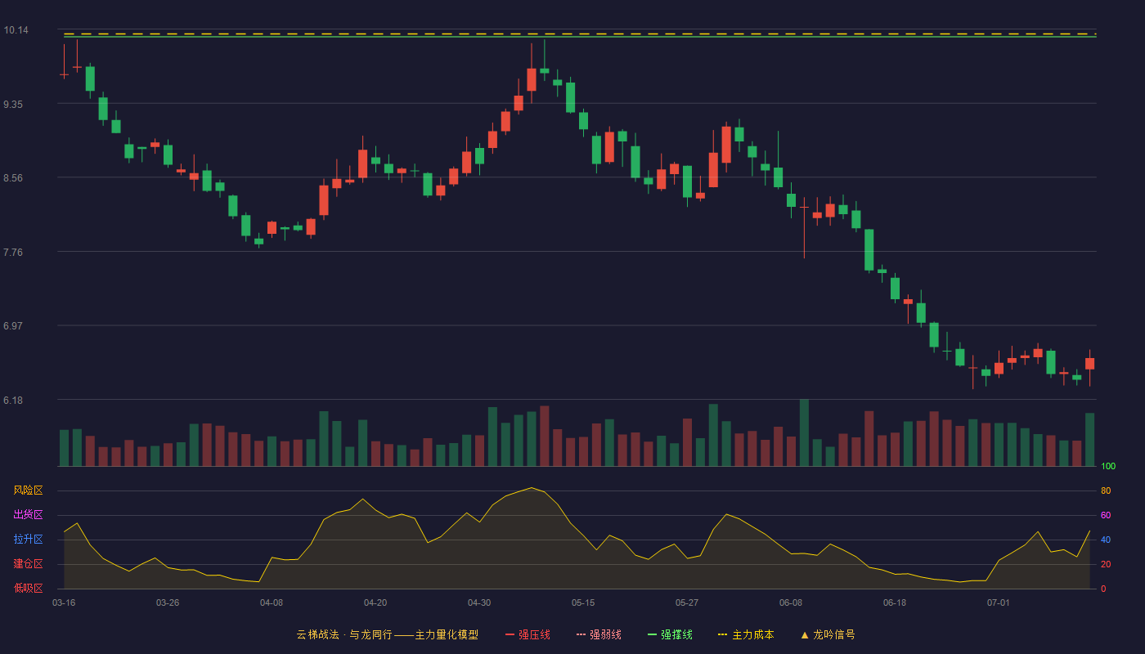Click the 风险区 zone label
The height and width of the screenshot is (654, 1145).
pyautogui.click(x=28, y=490)
